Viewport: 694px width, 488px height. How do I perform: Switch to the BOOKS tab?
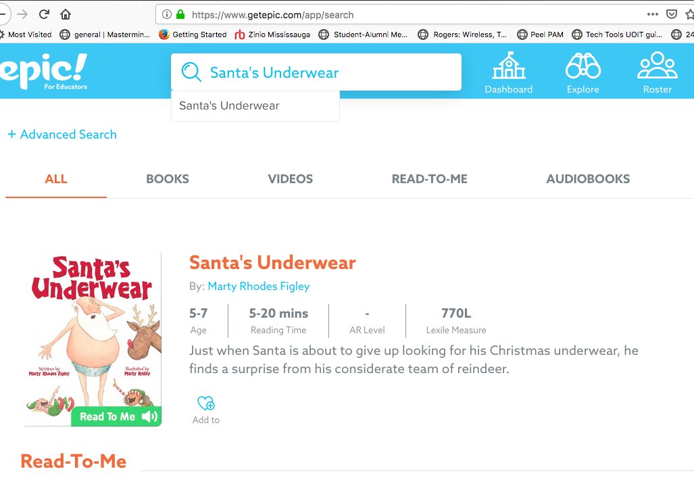coord(168,179)
